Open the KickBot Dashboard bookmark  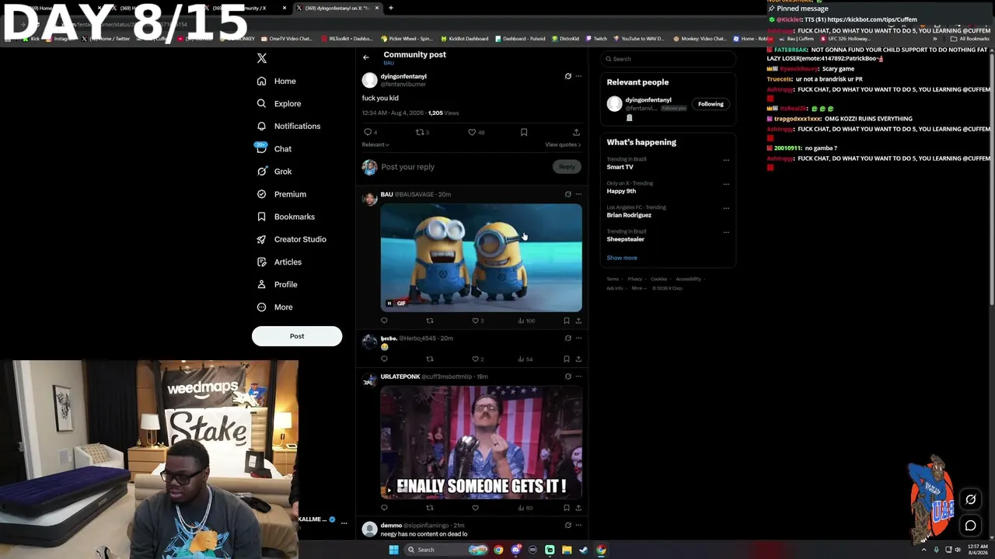pyautogui.click(x=465, y=39)
